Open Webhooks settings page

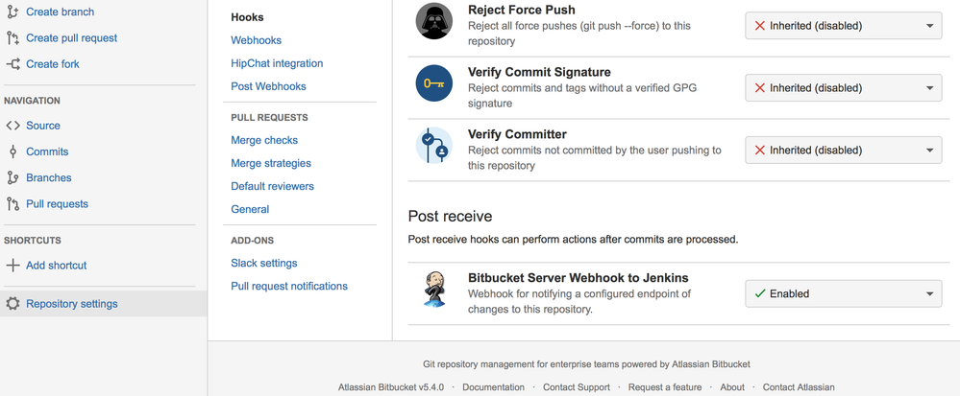pyautogui.click(x=256, y=40)
